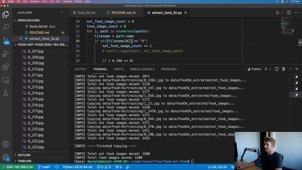Switch to the PORTS panel tab

click(x=118, y=69)
